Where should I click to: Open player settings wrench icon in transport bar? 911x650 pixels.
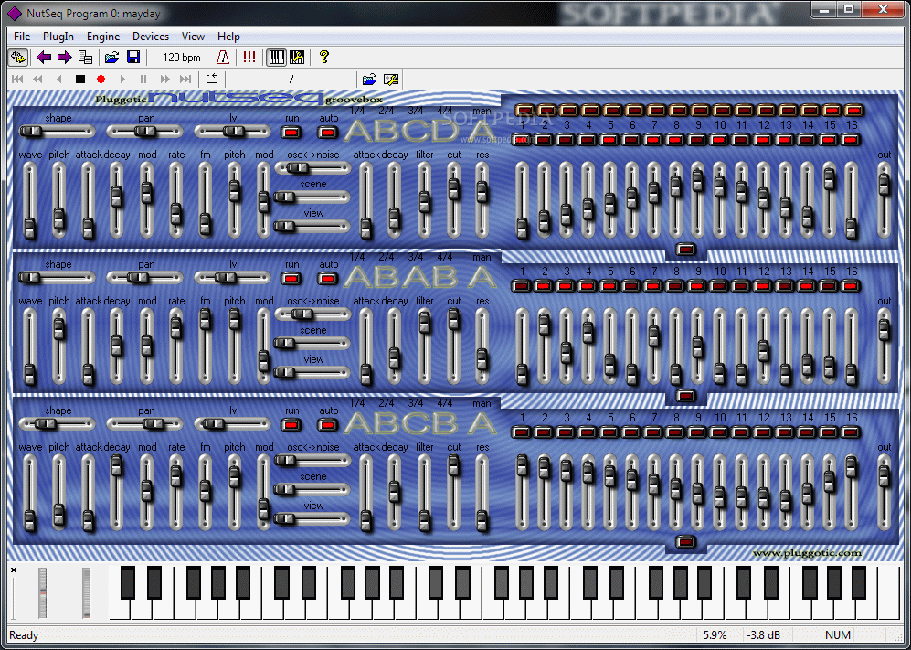click(x=391, y=79)
